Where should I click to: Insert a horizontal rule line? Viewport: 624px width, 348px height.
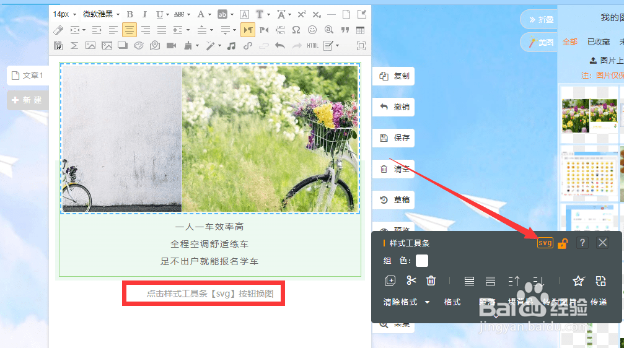coord(331,14)
